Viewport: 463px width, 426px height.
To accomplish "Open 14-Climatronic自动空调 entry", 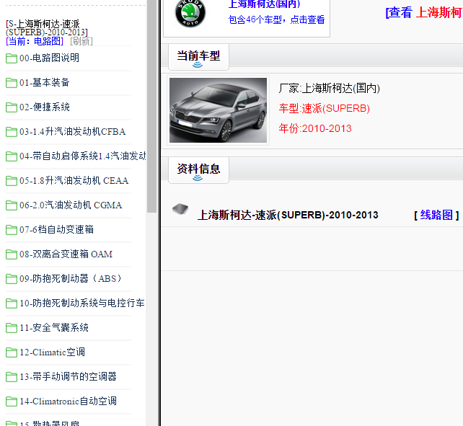I will tap(69, 401).
